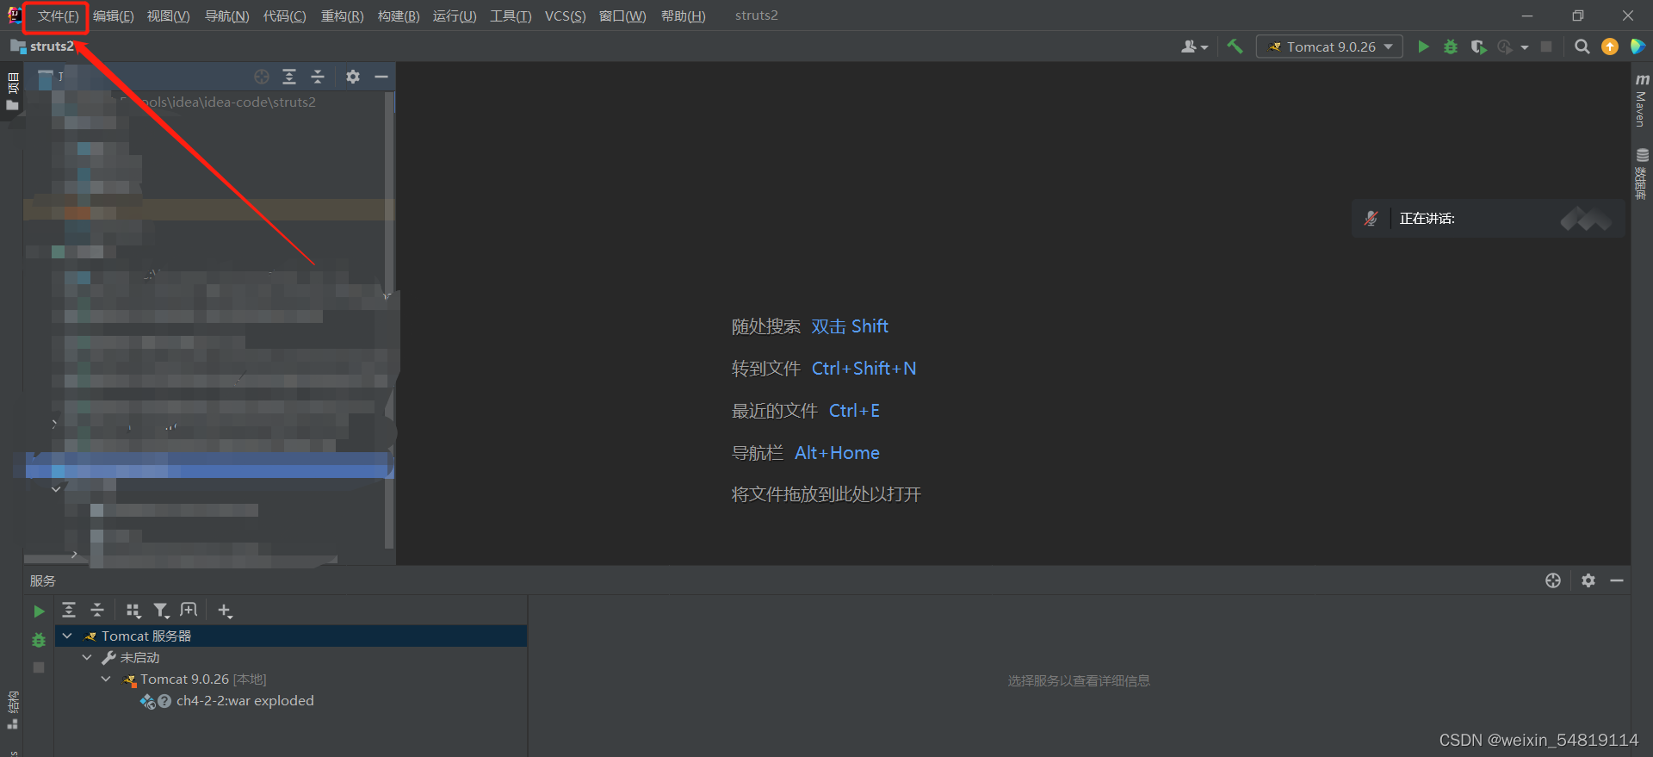Select the Tomcat 服务器 row
The width and height of the screenshot is (1653, 757).
[291, 636]
